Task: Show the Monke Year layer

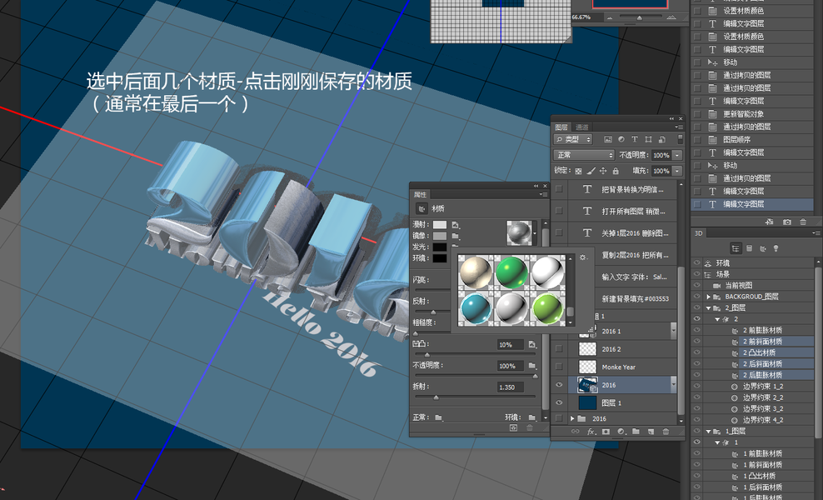Action: point(559,367)
